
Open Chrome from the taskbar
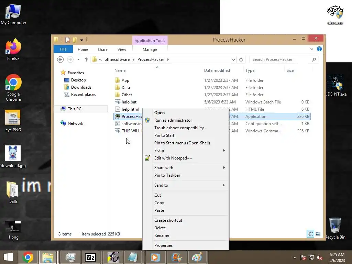click(x=28, y=257)
